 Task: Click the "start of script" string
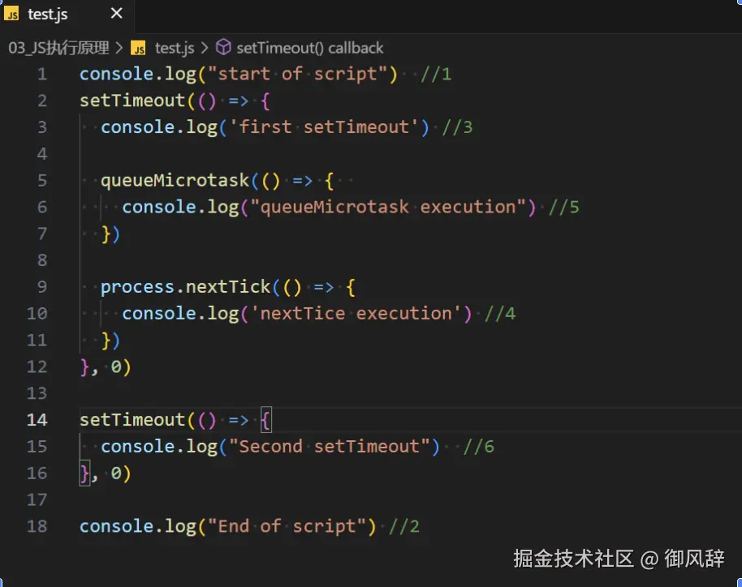(x=297, y=74)
